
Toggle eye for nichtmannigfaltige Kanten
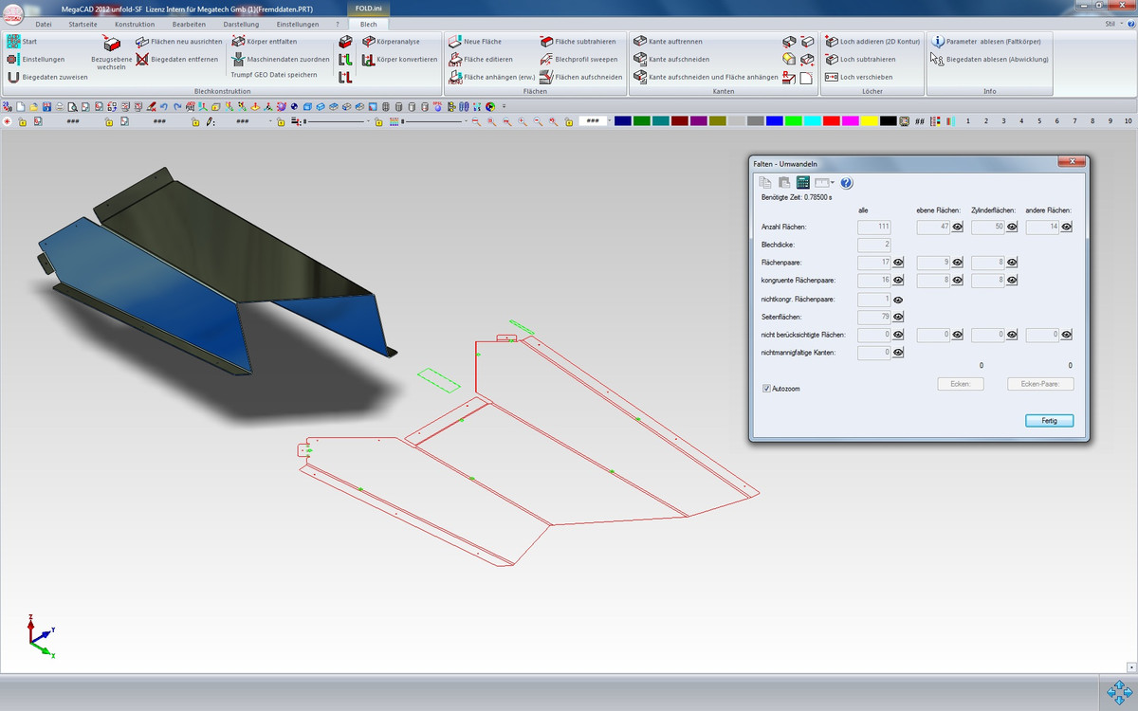click(898, 353)
